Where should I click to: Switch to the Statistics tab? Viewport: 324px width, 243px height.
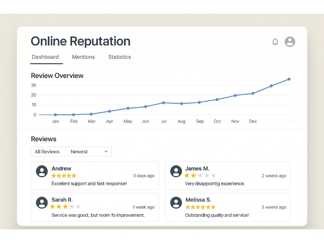tap(119, 57)
